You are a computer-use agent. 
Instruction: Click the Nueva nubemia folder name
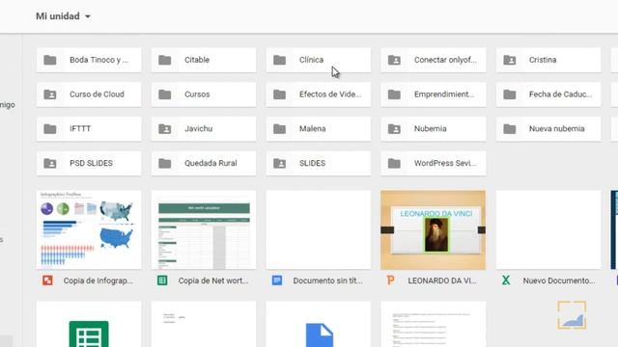[557, 128]
